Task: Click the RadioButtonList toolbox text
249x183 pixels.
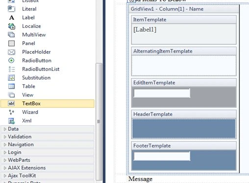Action: tap(41, 69)
